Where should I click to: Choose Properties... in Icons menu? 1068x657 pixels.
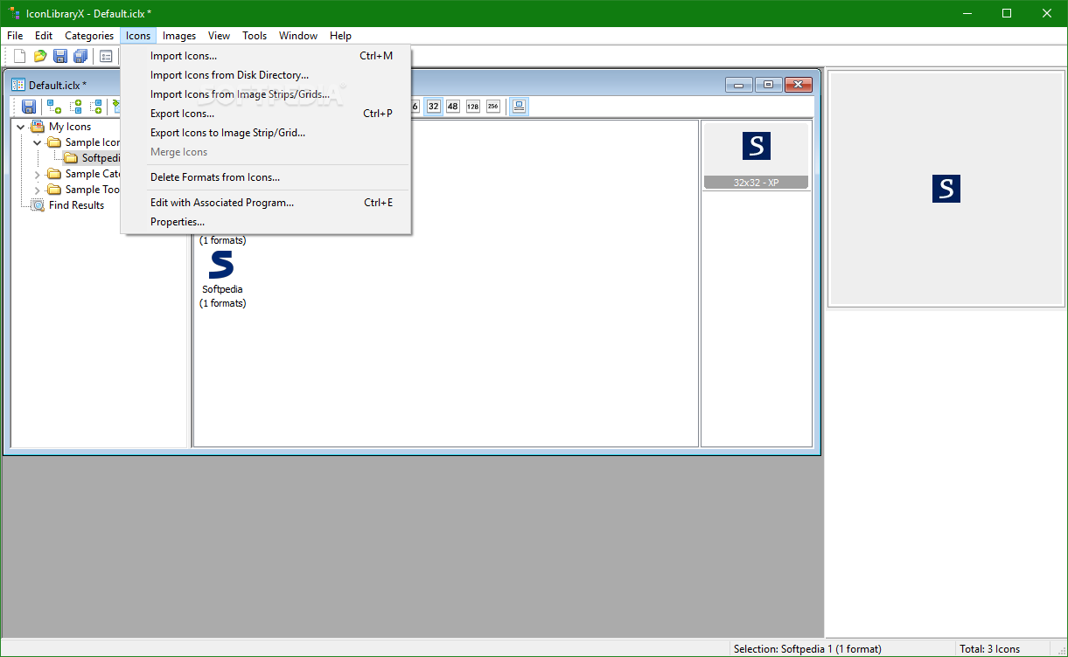click(266, 222)
